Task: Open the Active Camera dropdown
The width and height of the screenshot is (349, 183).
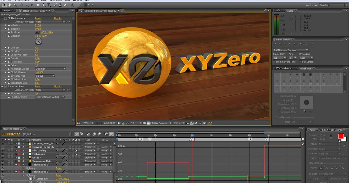Action: (161, 123)
